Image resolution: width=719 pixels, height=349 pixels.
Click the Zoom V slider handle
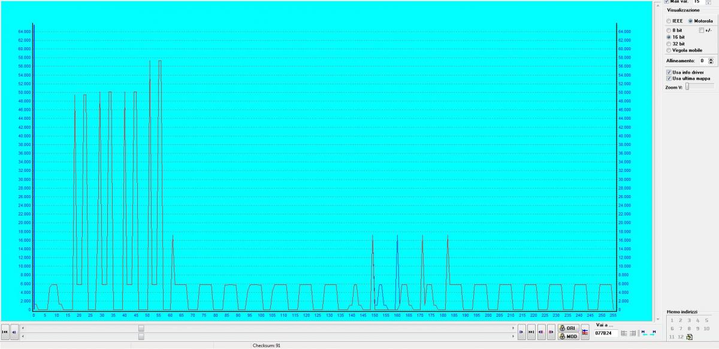tap(687, 86)
